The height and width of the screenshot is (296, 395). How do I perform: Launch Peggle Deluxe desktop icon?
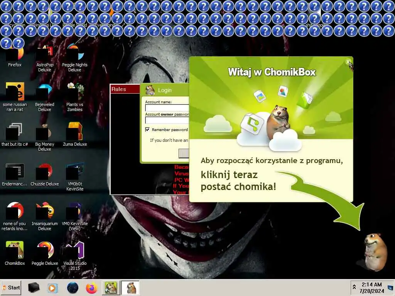click(45, 254)
